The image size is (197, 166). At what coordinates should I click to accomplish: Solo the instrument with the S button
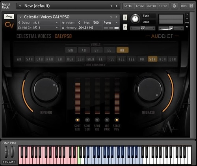tap(125, 17)
